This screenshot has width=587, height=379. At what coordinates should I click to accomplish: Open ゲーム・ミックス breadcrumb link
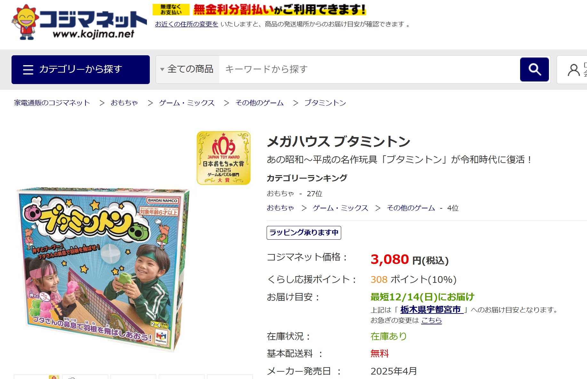coord(187,103)
